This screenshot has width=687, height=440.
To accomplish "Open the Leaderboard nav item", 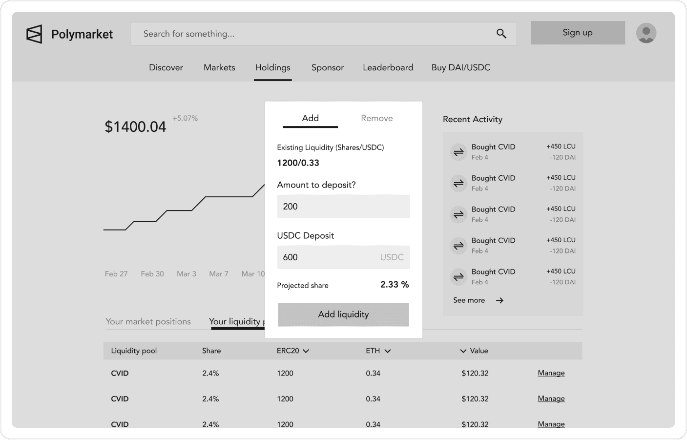I will 388,67.
